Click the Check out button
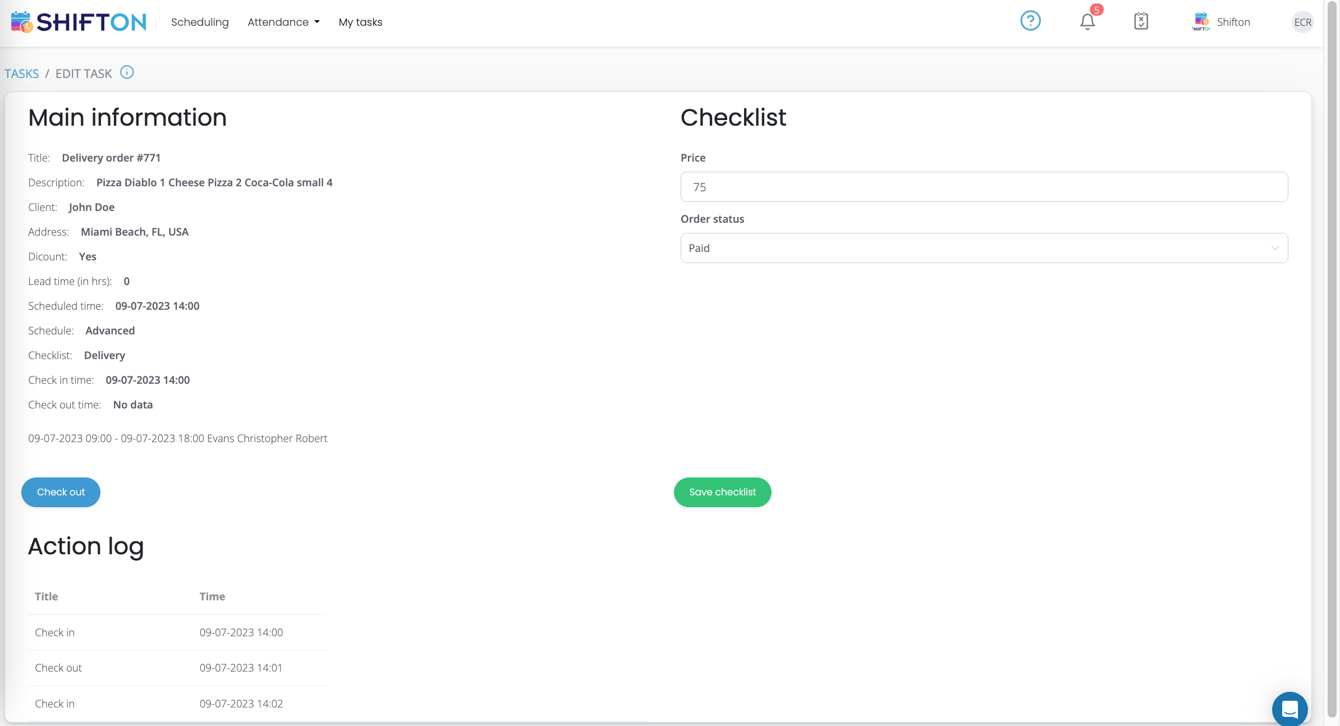This screenshot has width=1340, height=726. pyautogui.click(x=61, y=491)
